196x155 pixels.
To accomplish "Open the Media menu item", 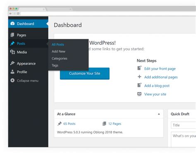I will pos(28,52).
